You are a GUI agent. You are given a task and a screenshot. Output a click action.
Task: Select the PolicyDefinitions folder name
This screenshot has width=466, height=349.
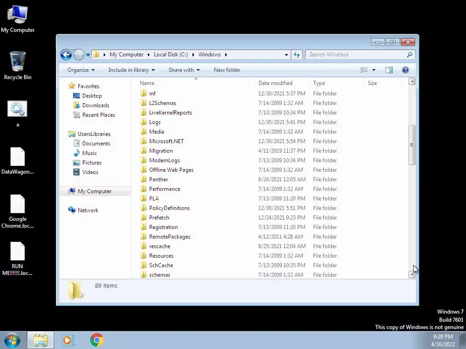[x=169, y=208]
